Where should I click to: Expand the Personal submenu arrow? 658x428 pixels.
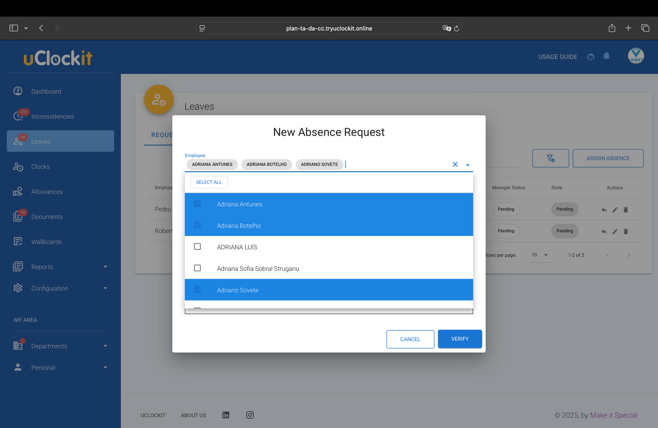coord(105,367)
